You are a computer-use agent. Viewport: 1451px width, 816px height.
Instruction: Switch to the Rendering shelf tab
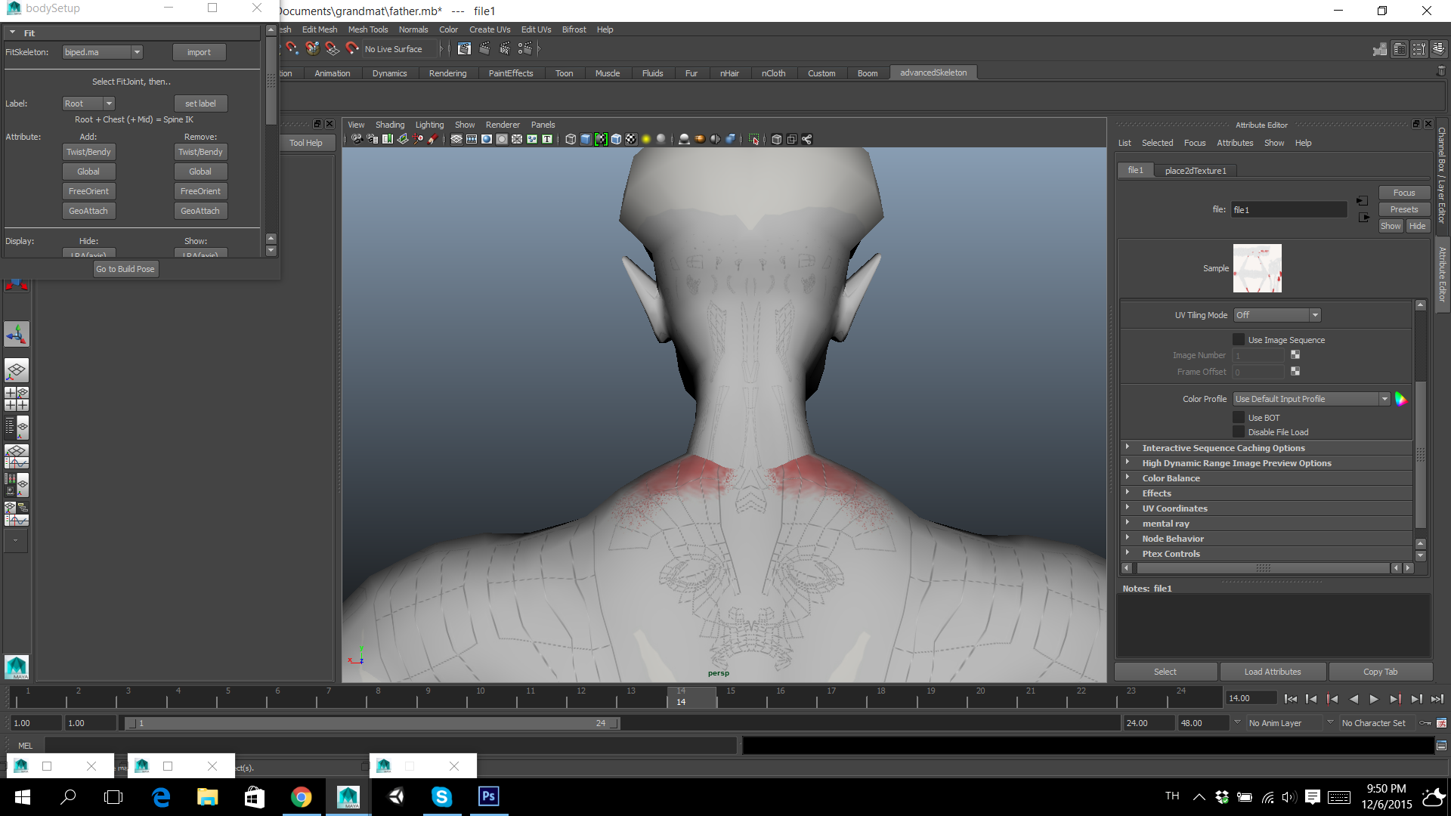(447, 73)
